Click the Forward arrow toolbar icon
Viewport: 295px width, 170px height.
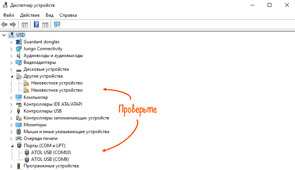(x=13, y=24)
